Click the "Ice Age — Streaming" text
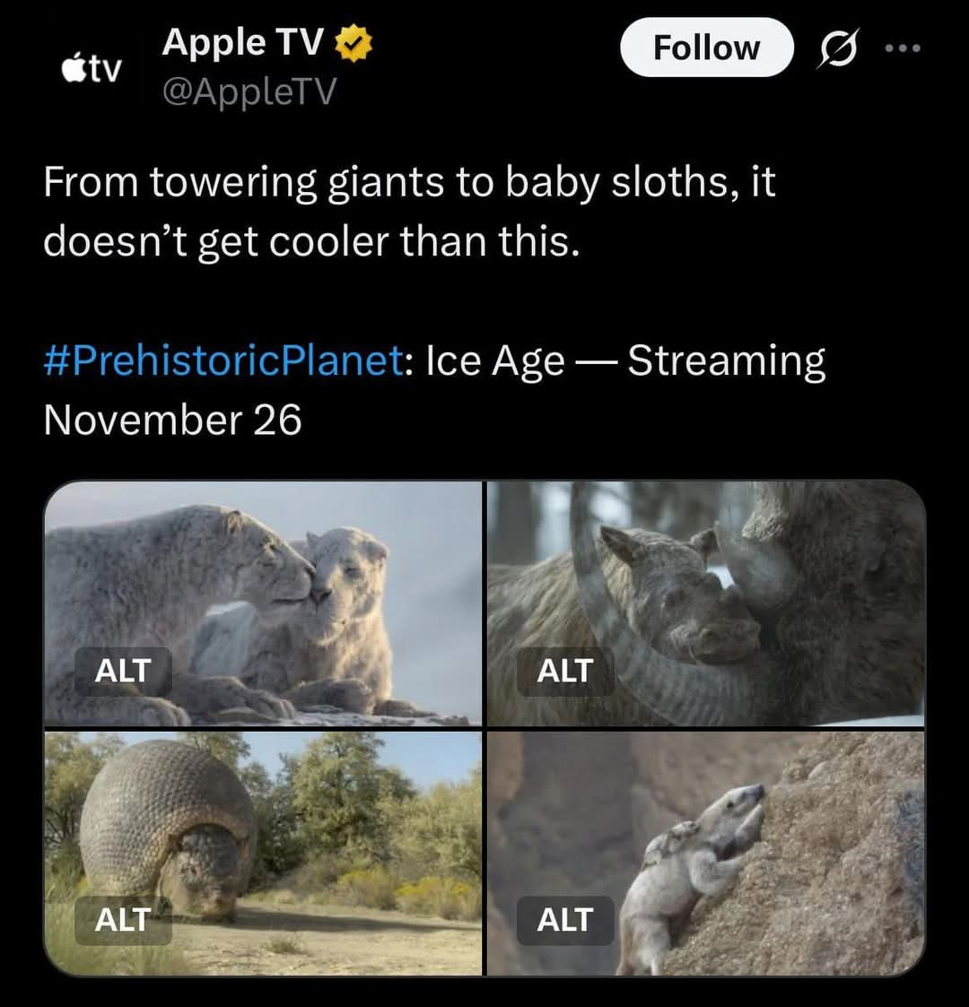 click(625, 360)
